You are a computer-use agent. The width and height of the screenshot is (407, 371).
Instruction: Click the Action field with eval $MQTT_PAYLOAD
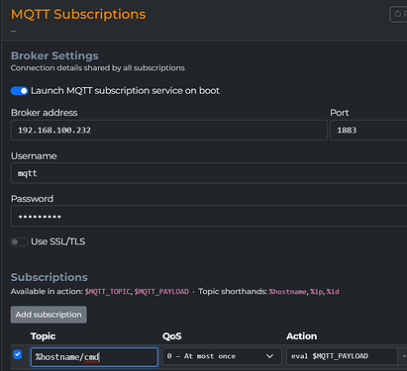(x=342, y=356)
